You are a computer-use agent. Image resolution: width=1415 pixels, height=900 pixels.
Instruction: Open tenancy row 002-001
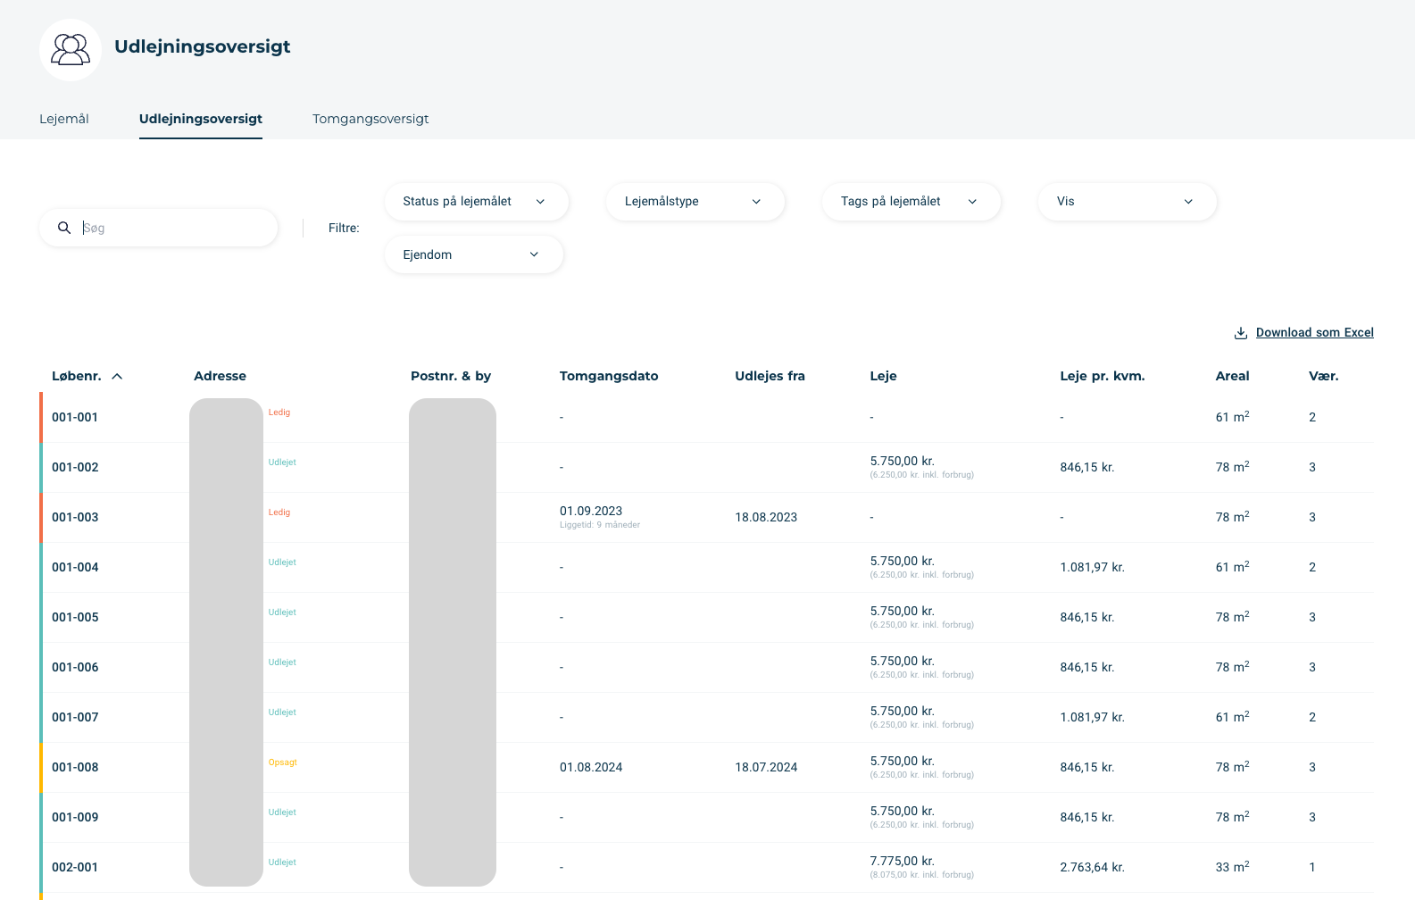click(x=706, y=867)
